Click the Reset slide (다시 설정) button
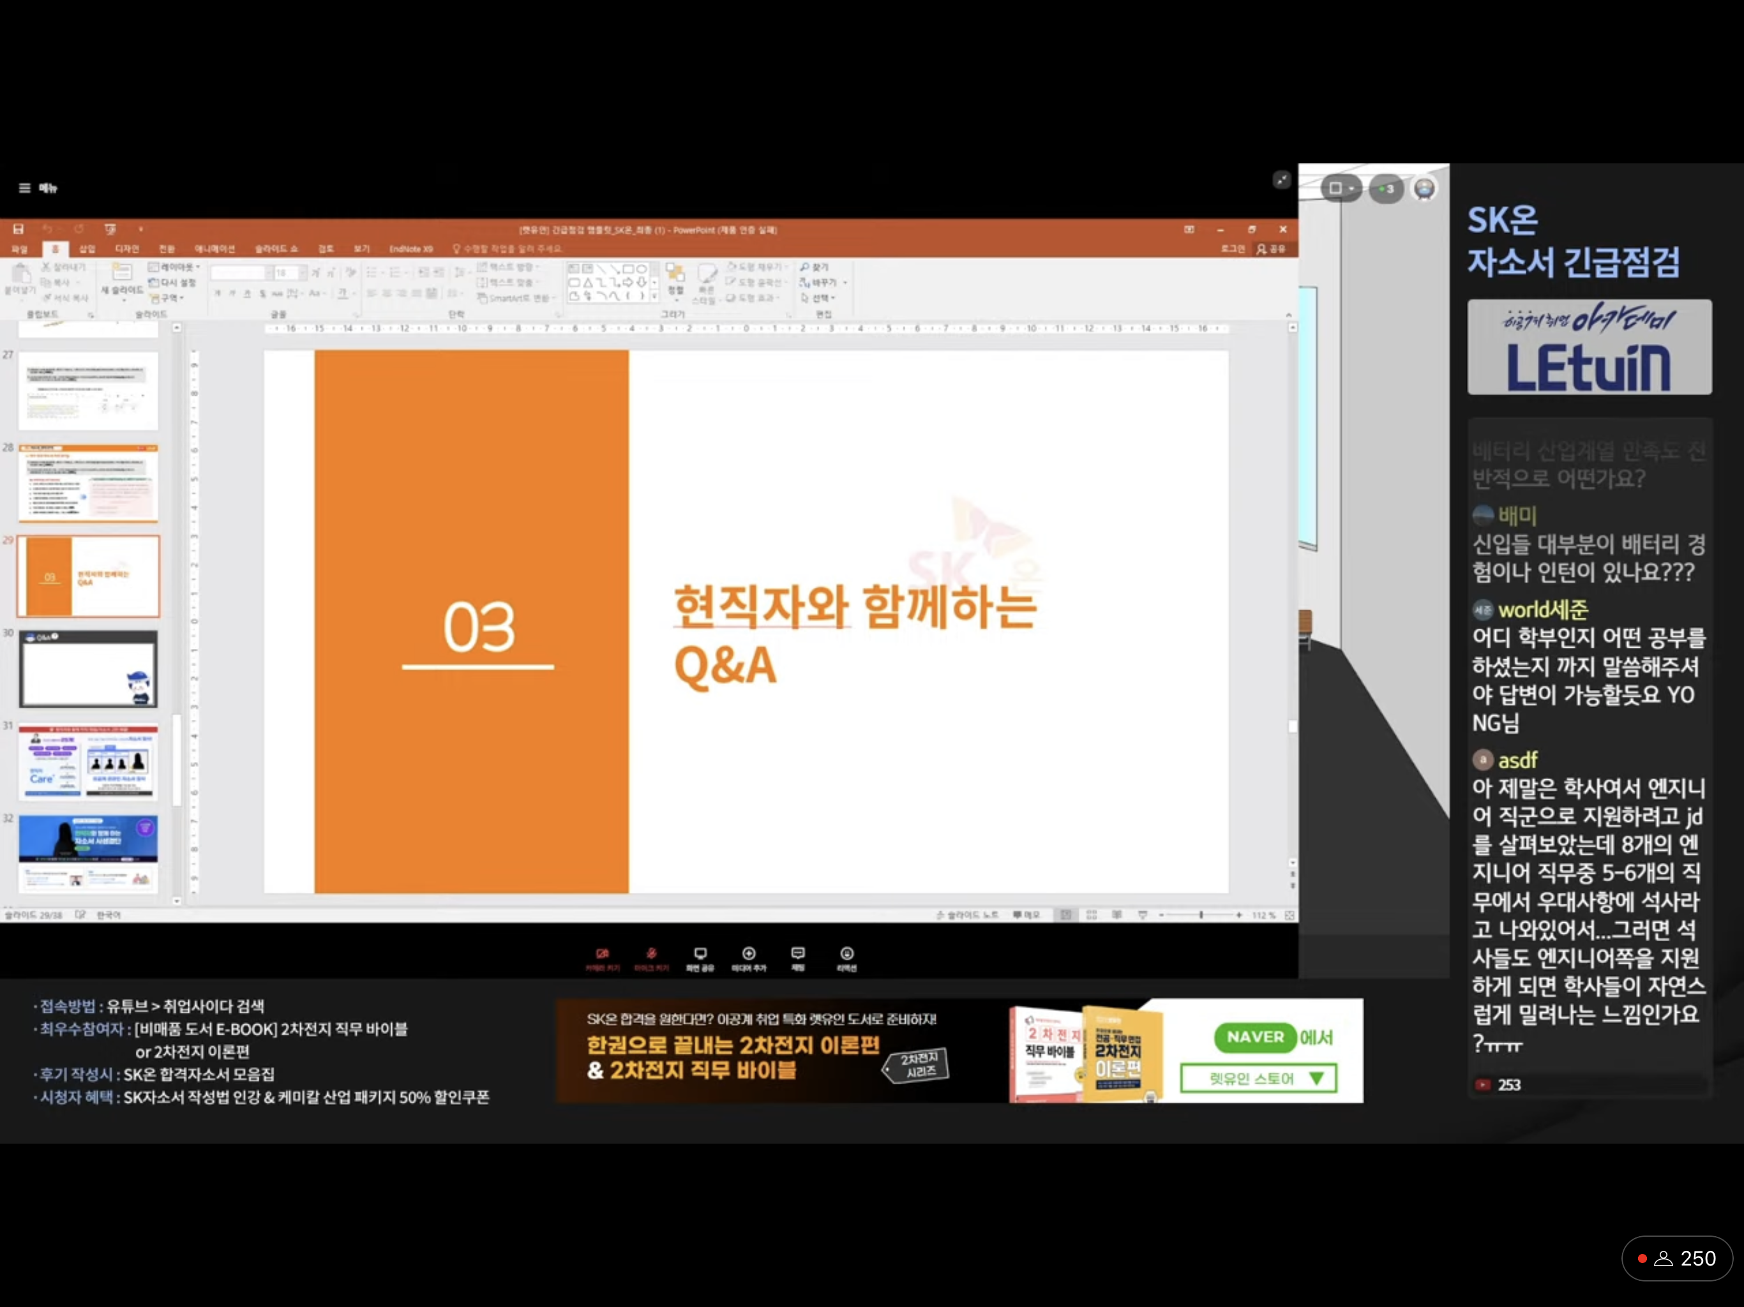Image resolution: width=1744 pixels, height=1307 pixels. 172,282
